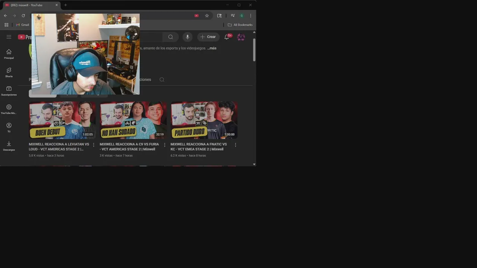The width and height of the screenshot is (477, 268).
Task: Open the Chrome apps grid shortcut
Action: [x=6, y=25]
